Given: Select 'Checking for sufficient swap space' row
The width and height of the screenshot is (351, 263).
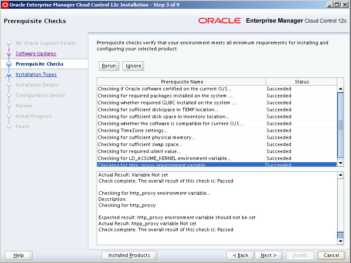Looking at the screenshot, I should point(217,144).
